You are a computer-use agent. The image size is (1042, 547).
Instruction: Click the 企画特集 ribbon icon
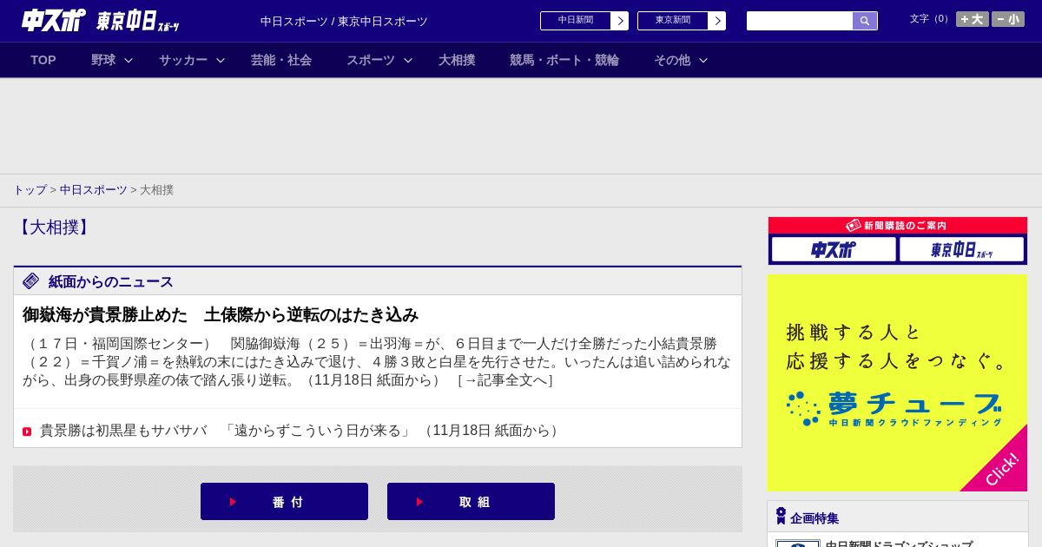click(x=781, y=516)
